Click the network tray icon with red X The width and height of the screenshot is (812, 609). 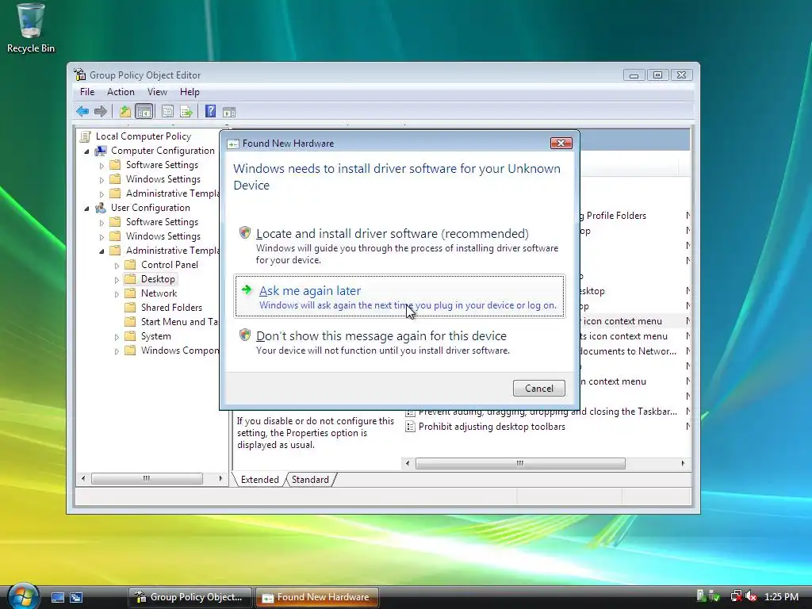[x=736, y=596]
